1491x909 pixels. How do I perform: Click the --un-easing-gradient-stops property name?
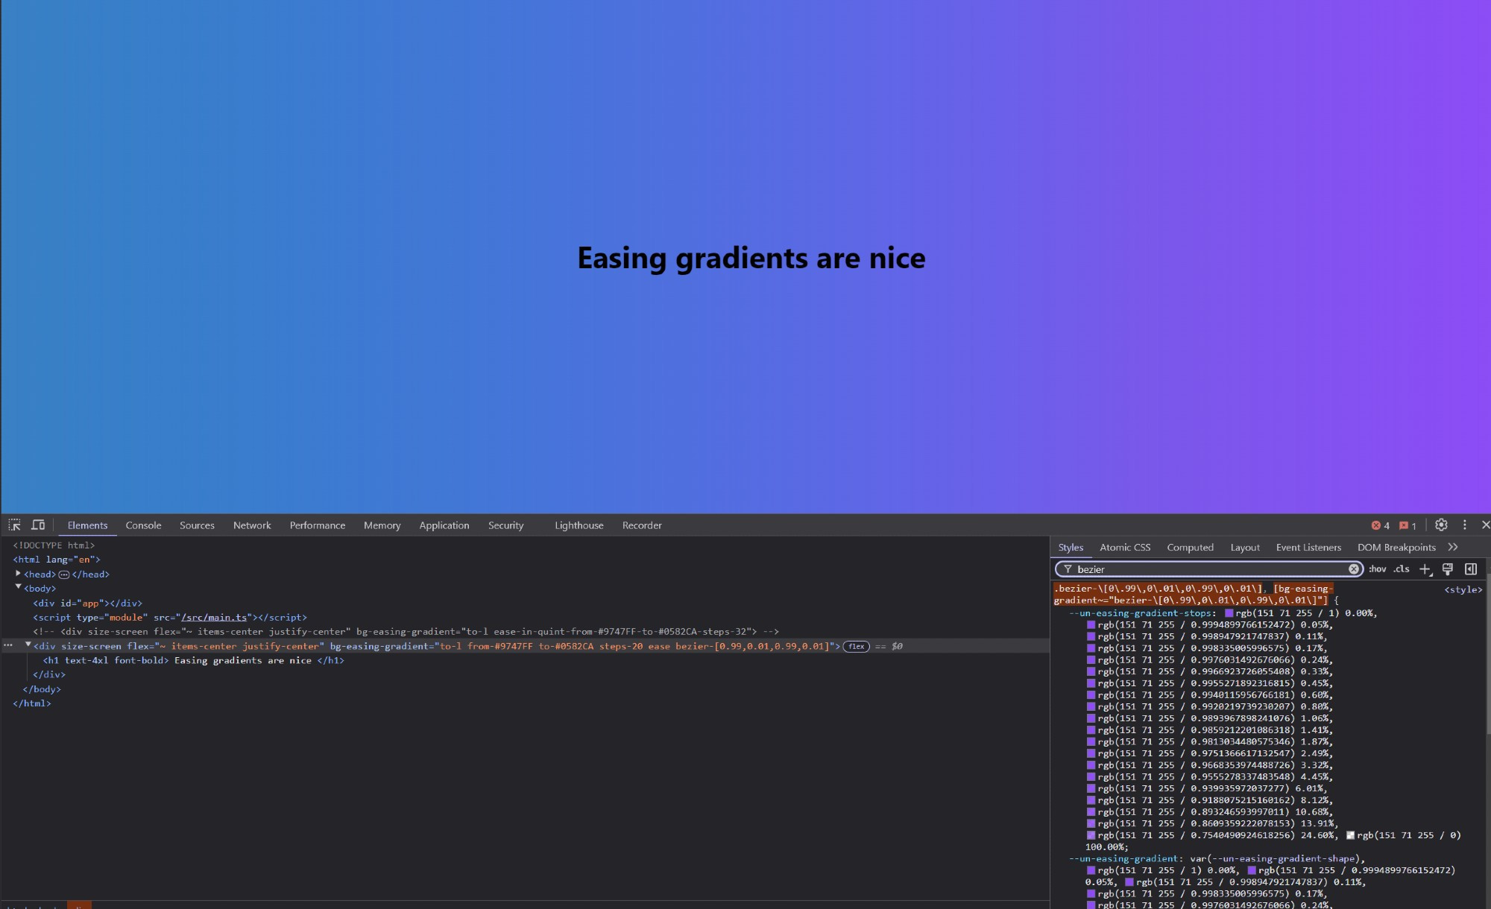tap(1140, 613)
